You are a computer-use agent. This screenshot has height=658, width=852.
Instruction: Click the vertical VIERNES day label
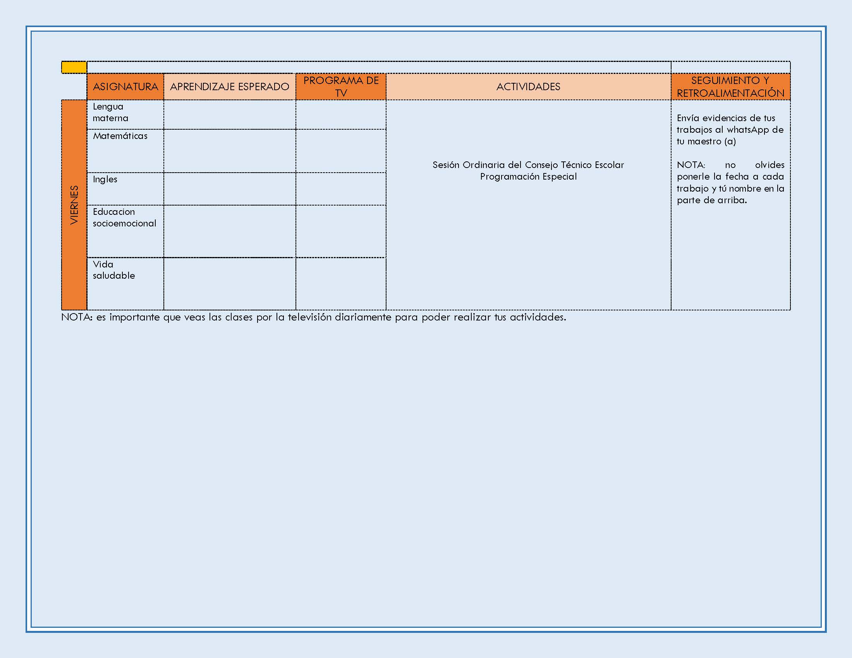click(x=74, y=205)
